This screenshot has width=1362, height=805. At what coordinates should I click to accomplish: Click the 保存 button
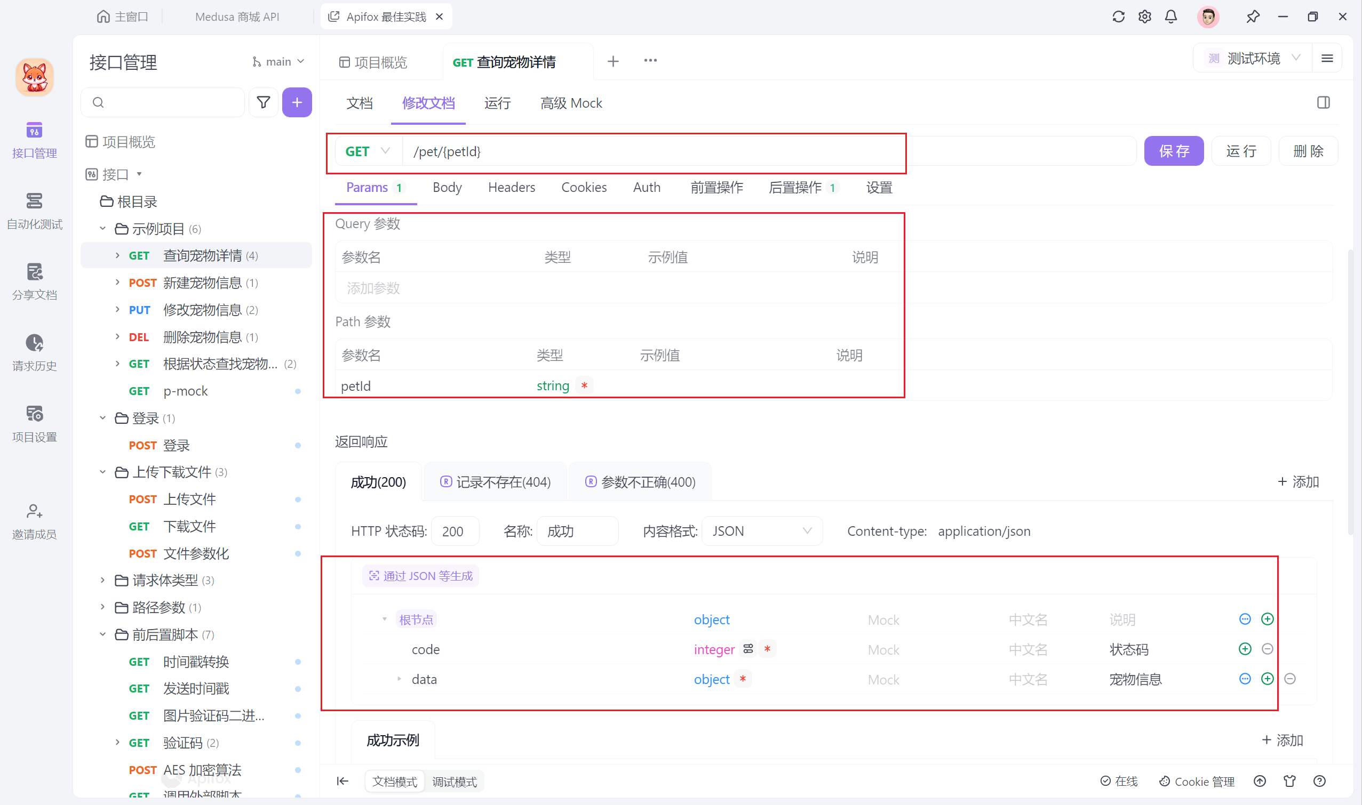click(x=1174, y=151)
